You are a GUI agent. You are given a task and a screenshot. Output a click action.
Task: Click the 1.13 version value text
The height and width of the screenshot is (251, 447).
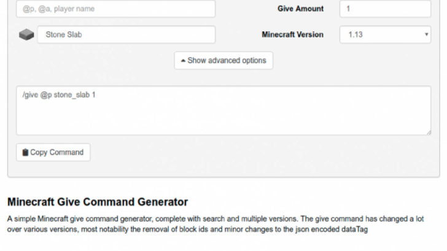coord(356,35)
